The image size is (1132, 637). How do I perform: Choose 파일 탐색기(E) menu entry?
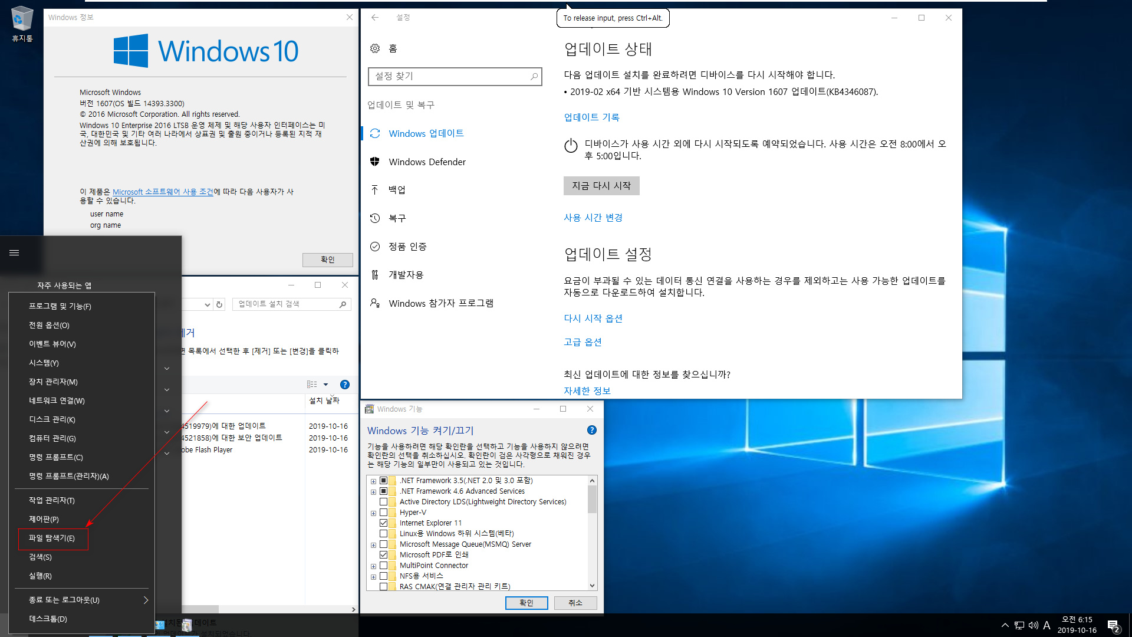[x=81, y=538]
